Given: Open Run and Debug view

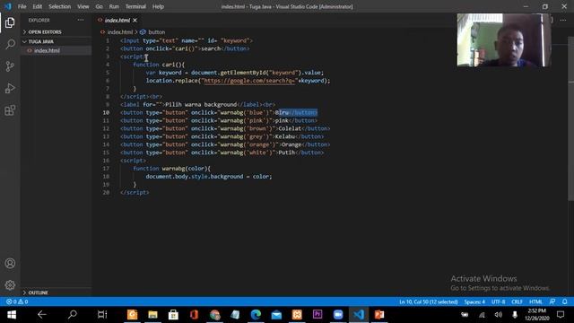Looking at the screenshot, I should [x=10, y=88].
